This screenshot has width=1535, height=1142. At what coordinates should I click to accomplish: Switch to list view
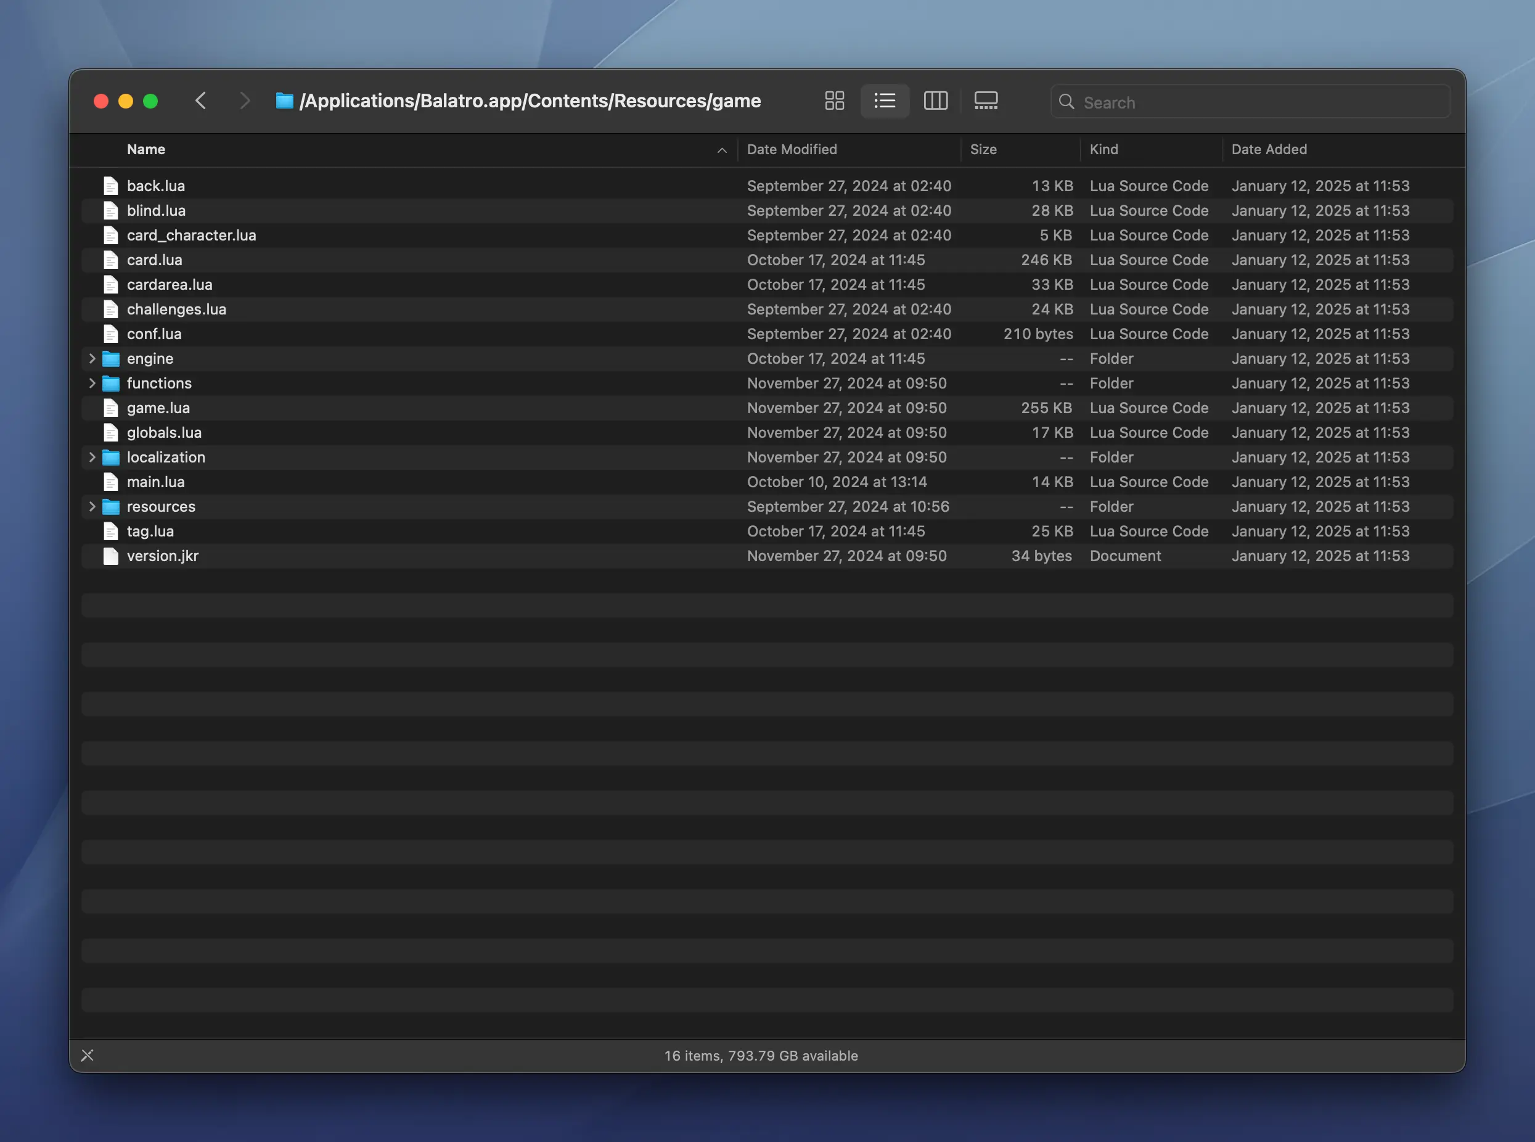(885, 101)
